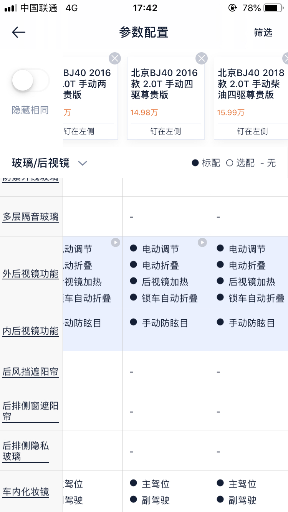
Task: Open the 车内化妆镜 parameter explanation
Action: coord(26,492)
